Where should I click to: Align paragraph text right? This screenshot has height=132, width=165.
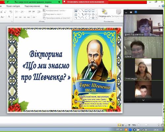[x=24, y=17]
